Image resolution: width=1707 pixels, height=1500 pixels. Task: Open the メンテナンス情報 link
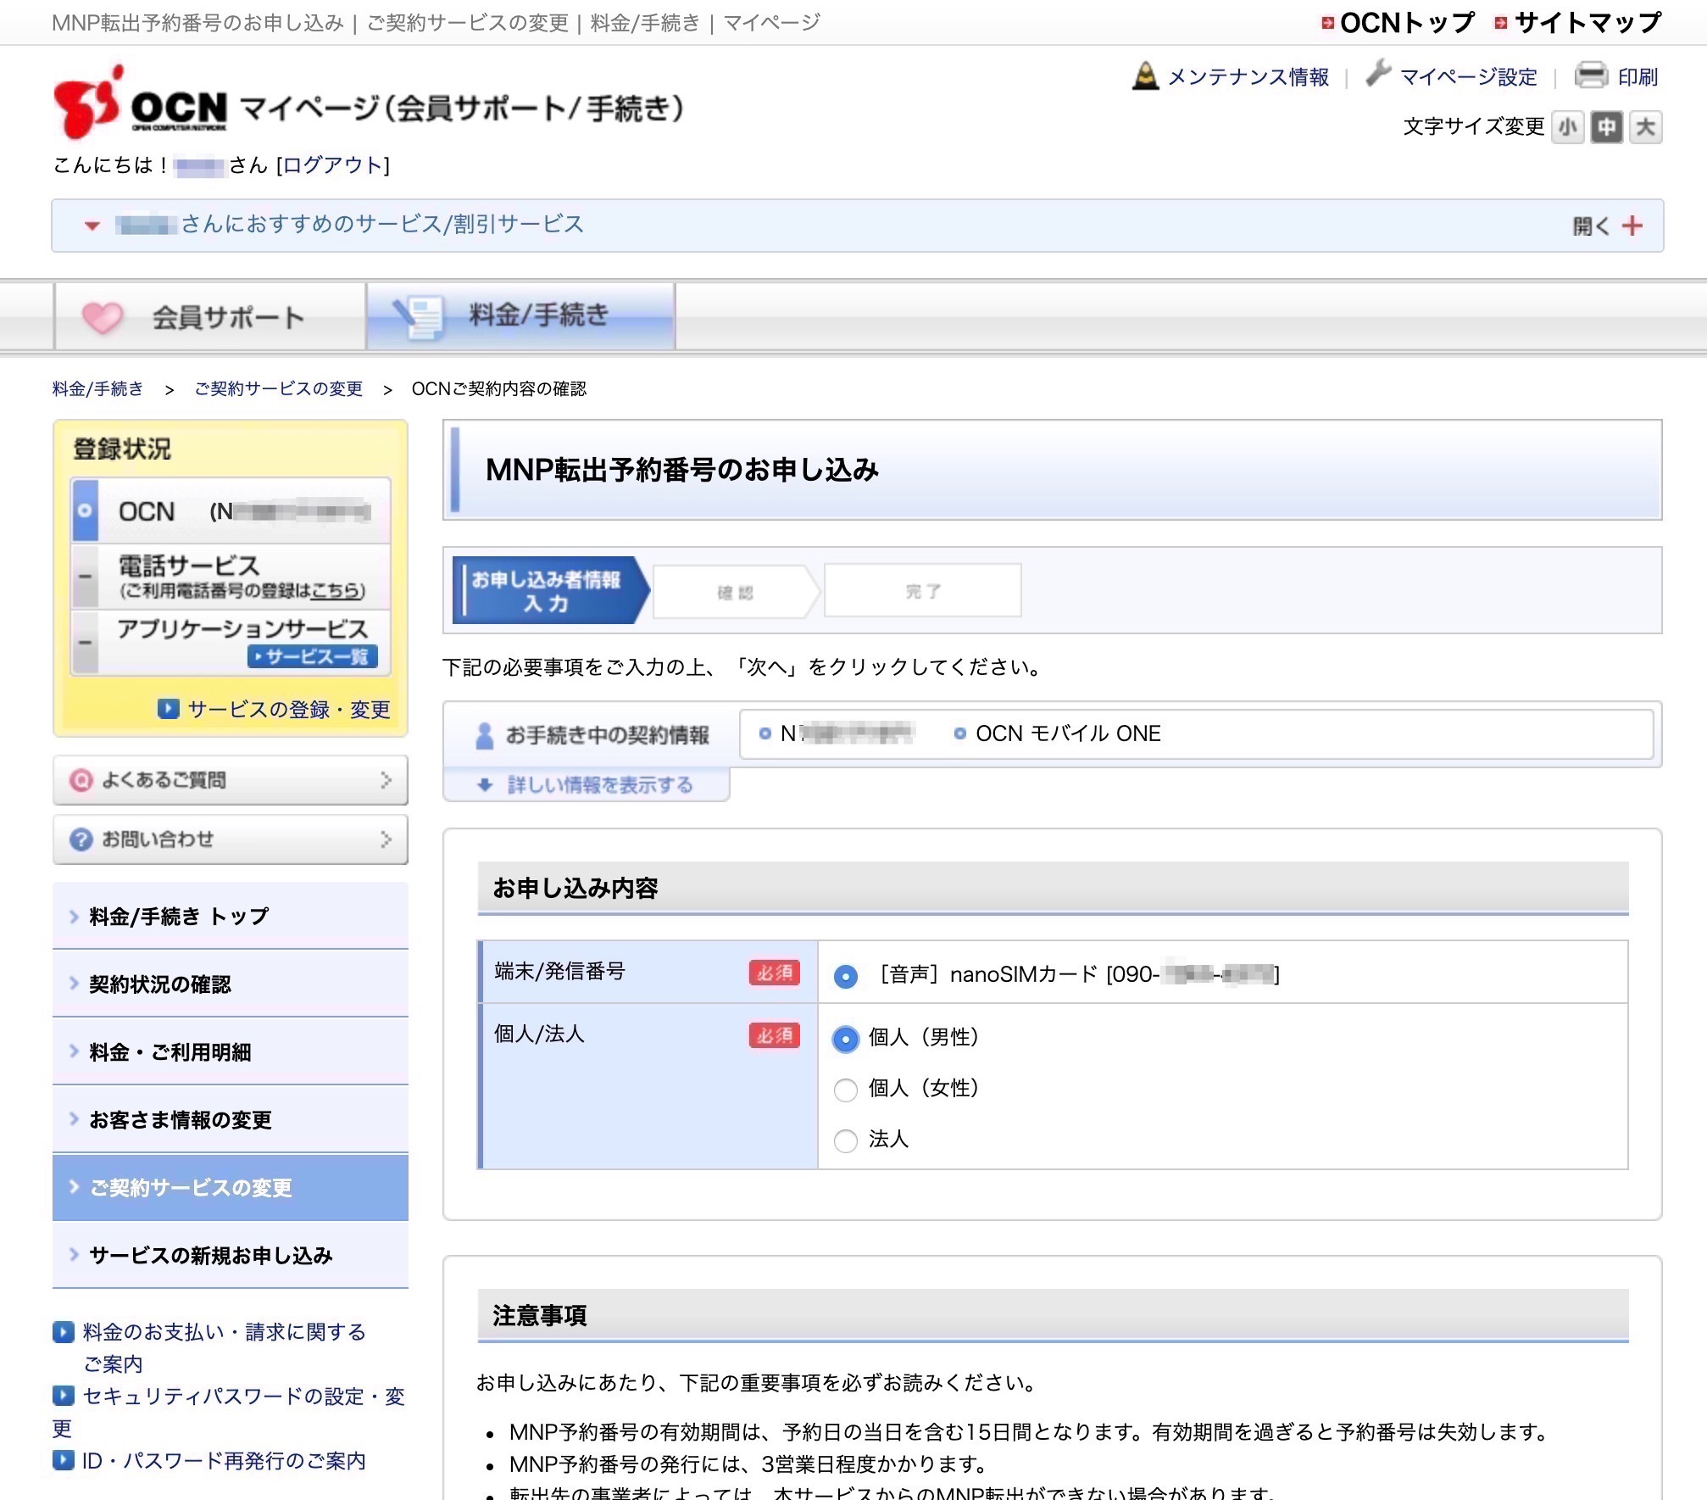1248,77
